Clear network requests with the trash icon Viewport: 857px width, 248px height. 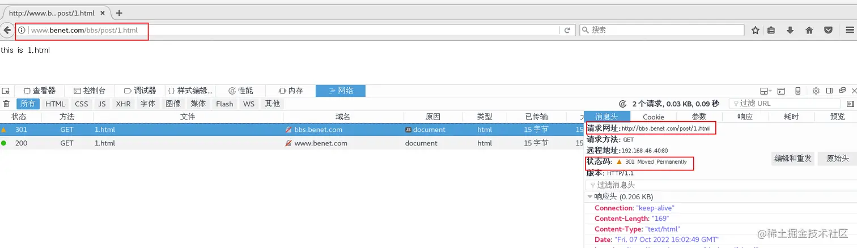click(6, 104)
